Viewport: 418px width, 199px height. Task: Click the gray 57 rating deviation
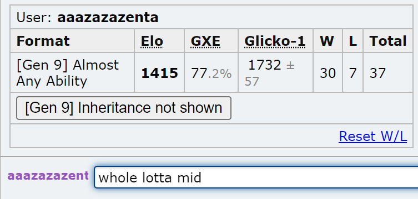click(x=251, y=81)
